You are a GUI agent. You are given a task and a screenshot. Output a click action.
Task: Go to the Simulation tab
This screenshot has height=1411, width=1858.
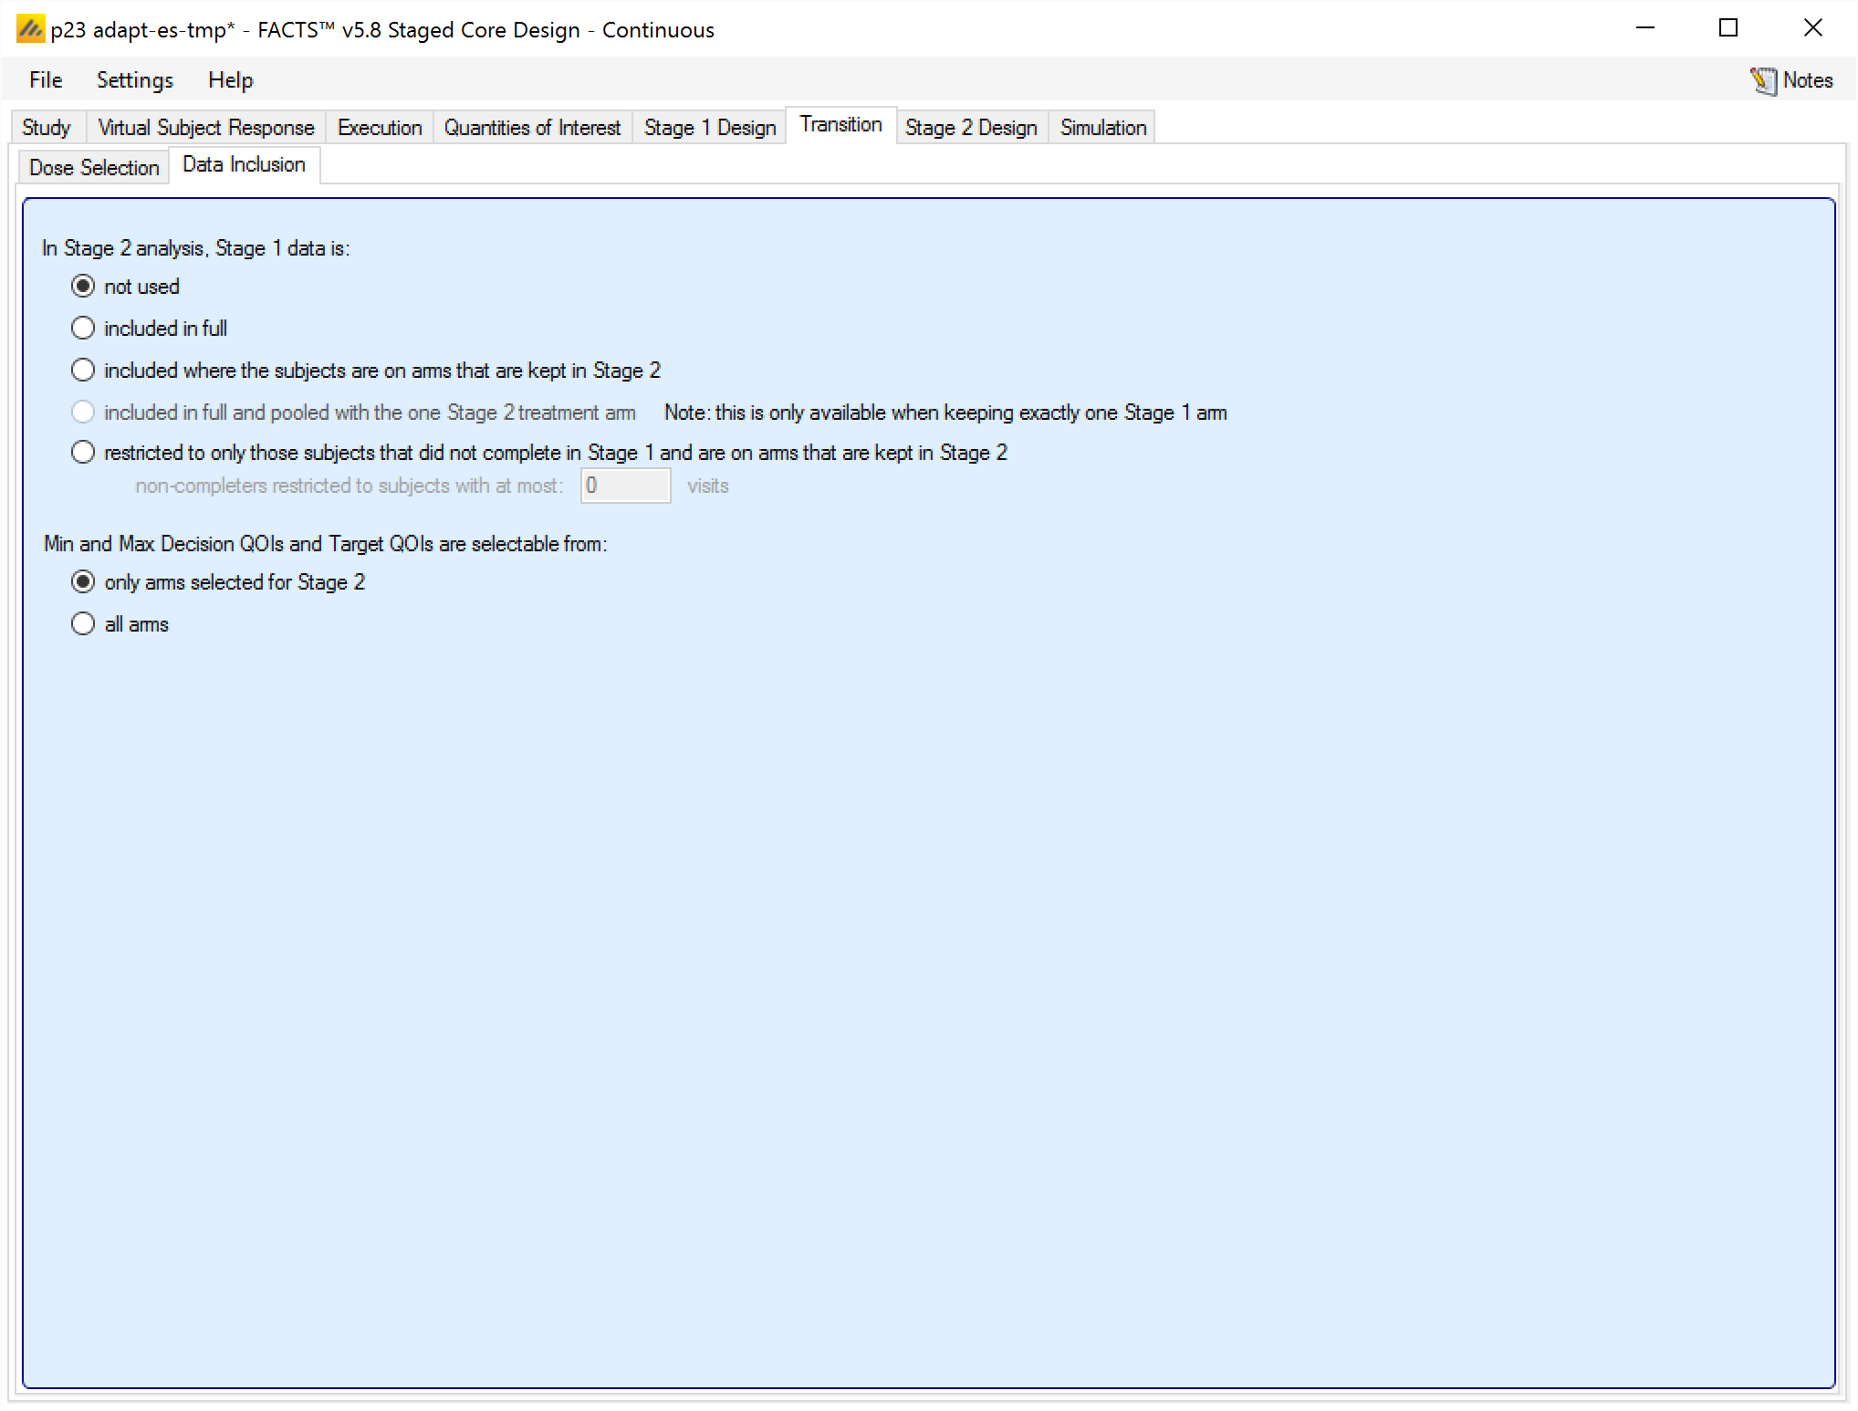(x=1102, y=128)
